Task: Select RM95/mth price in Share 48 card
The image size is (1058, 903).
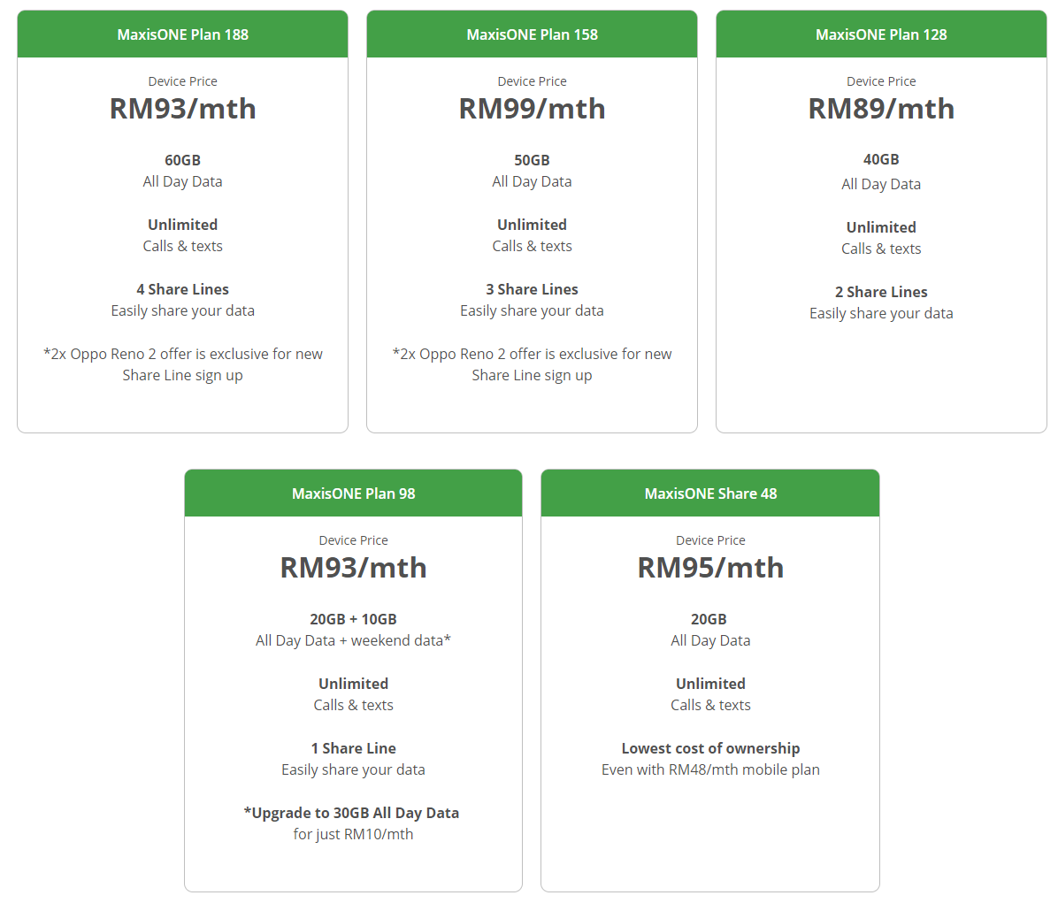Action: (710, 568)
